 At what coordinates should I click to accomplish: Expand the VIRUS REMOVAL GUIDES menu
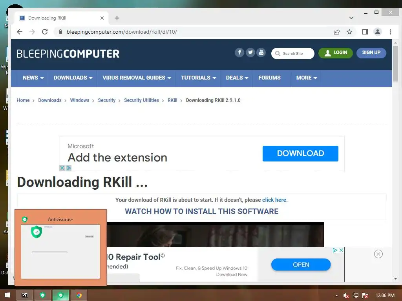(137, 78)
